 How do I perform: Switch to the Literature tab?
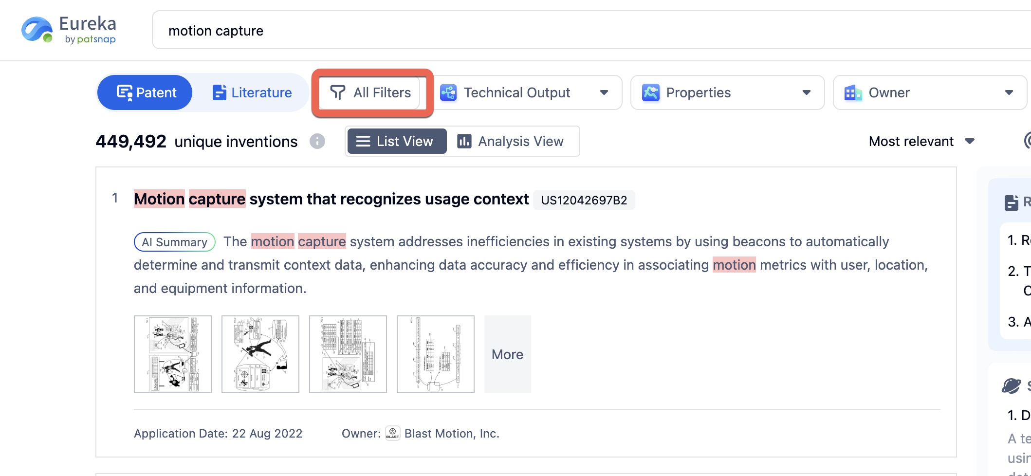(252, 92)
